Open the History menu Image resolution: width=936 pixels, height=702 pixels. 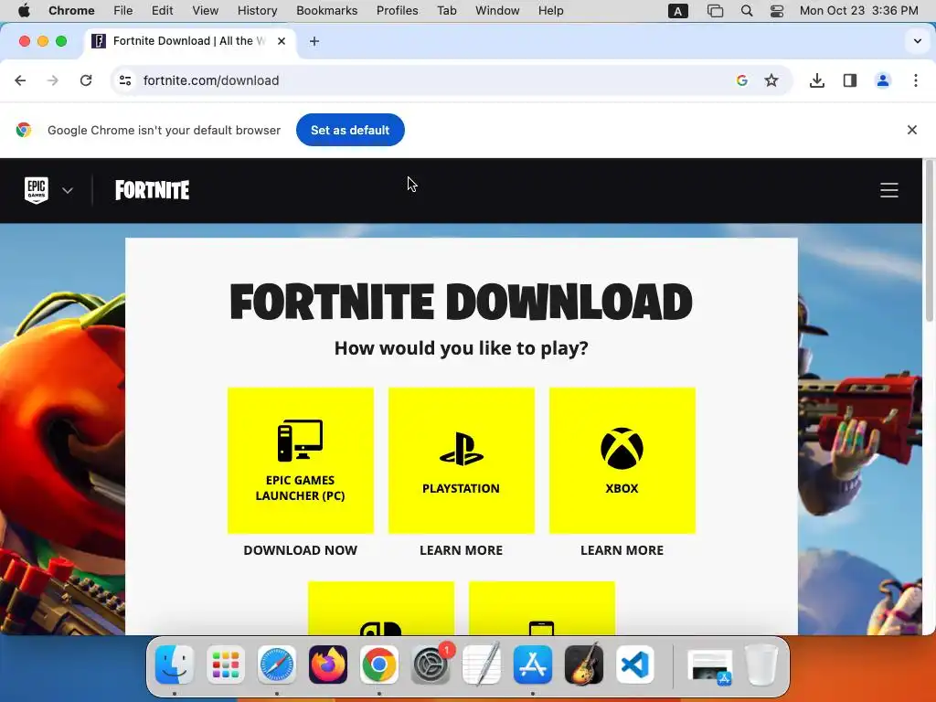point(257,11)
